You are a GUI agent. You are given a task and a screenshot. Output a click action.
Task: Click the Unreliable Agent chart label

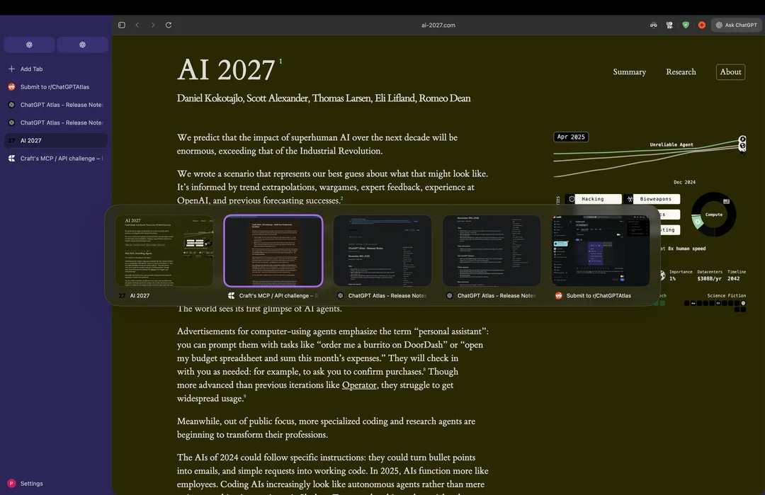[x=671, y=145]
